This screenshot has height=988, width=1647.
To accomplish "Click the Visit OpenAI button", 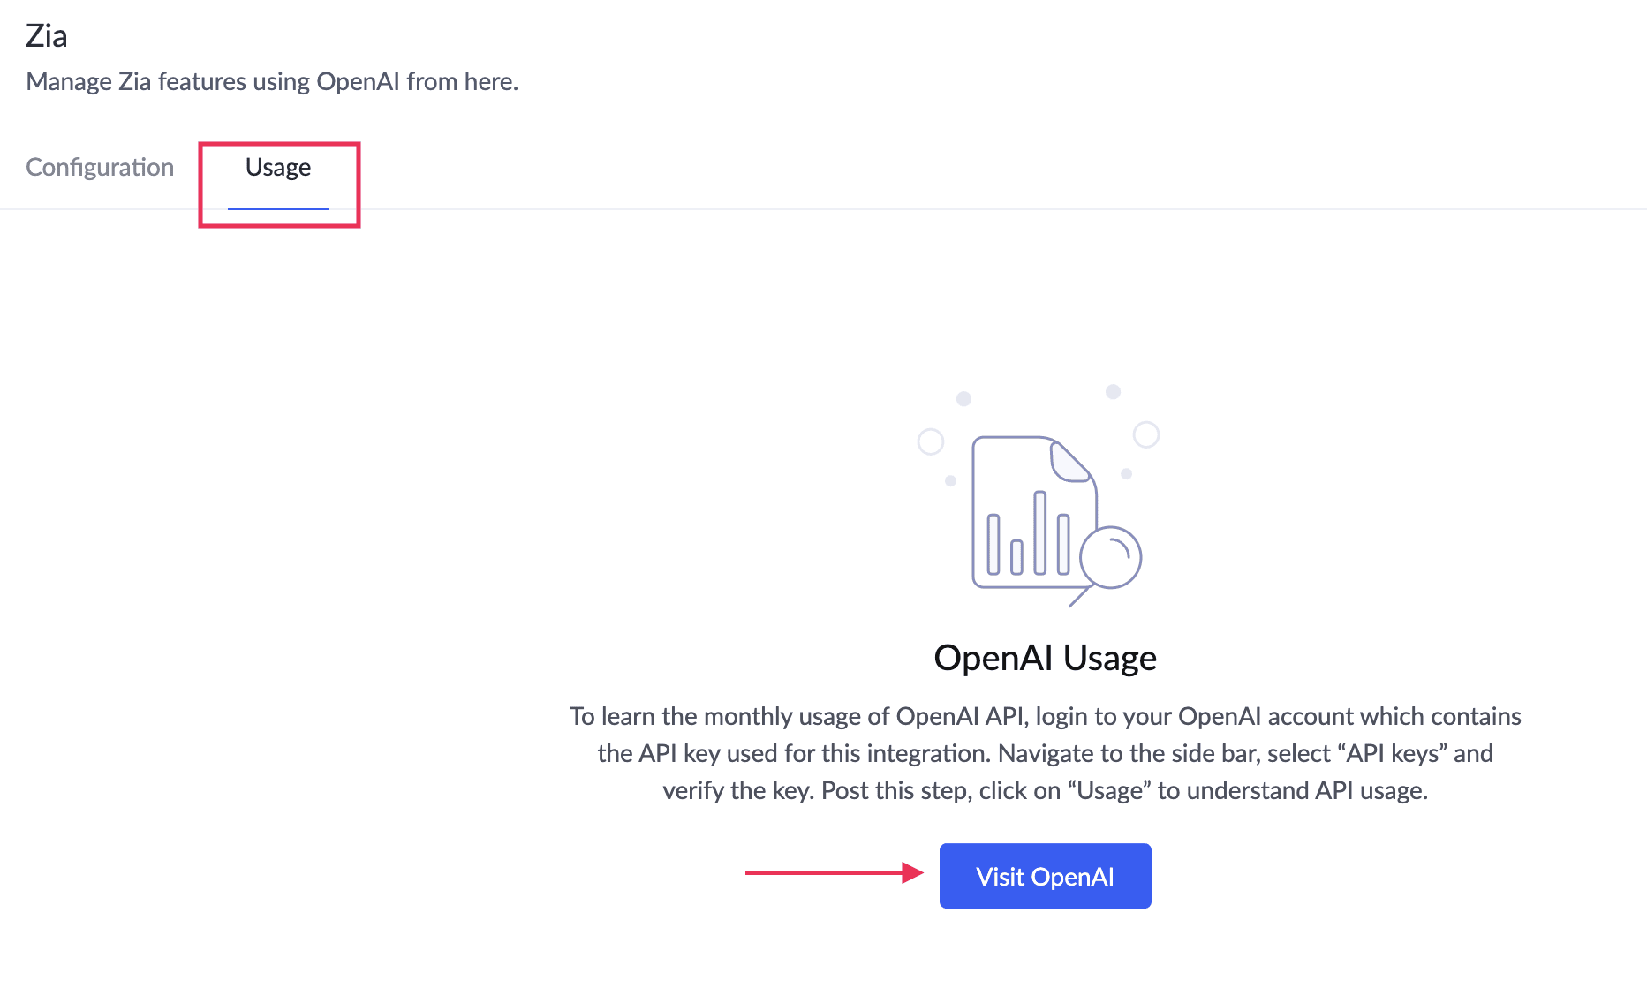I will click(x=1045, y=876).
